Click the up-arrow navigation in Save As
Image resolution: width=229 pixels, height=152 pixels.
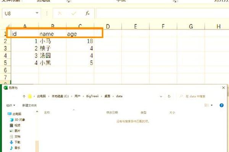coord(24,96)
